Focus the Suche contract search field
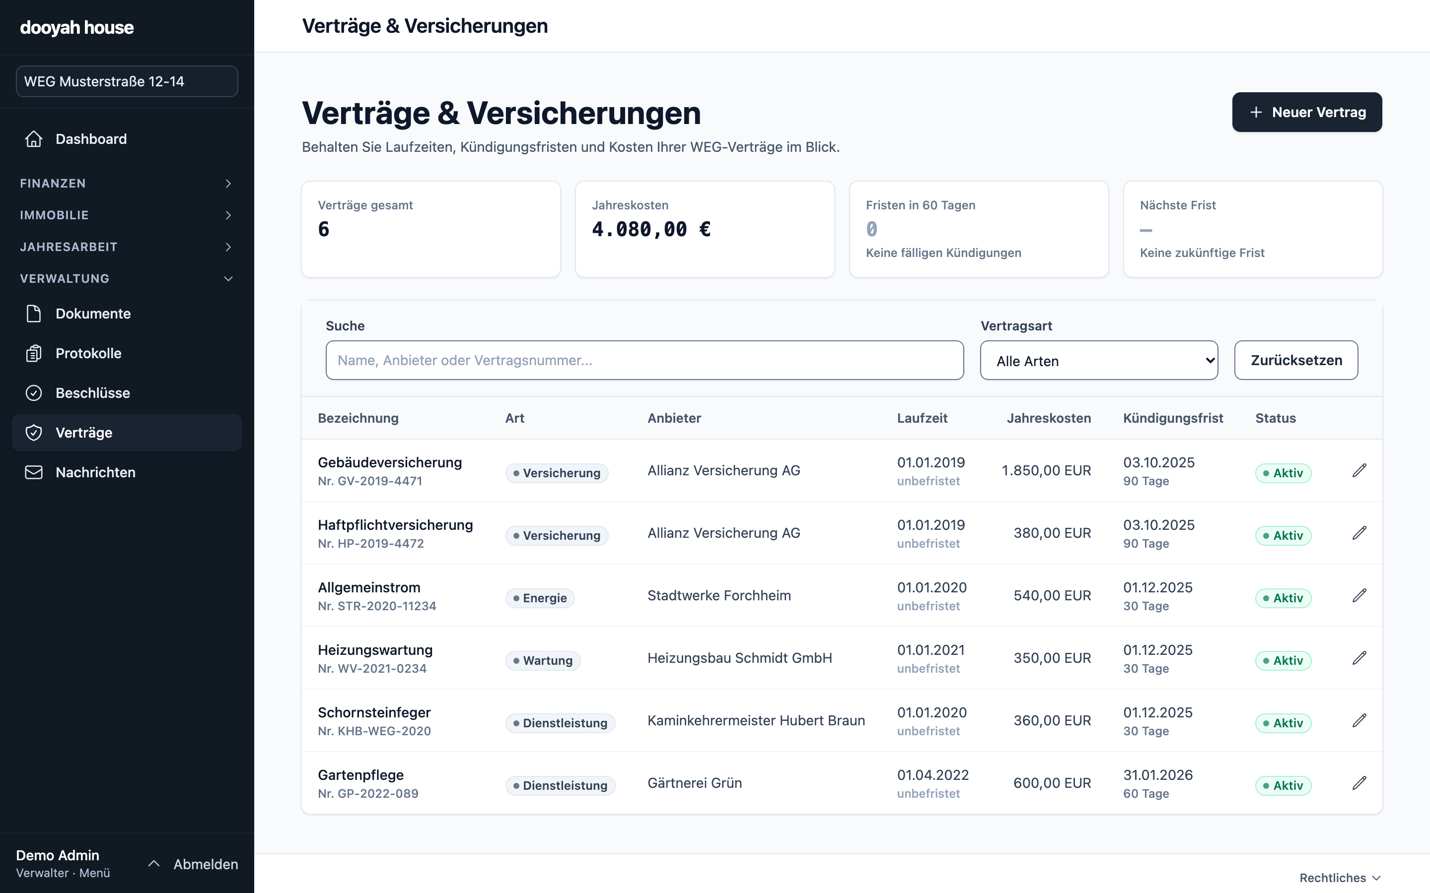The width and height of the screenshot is (1430, 893). [644, 360]
